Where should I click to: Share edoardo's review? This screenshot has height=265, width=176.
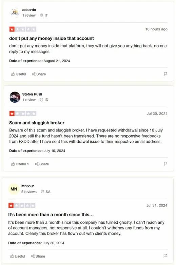coord(39,74)
